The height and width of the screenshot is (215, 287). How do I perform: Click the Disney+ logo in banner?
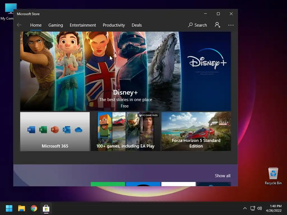click(x=207, y=59)
